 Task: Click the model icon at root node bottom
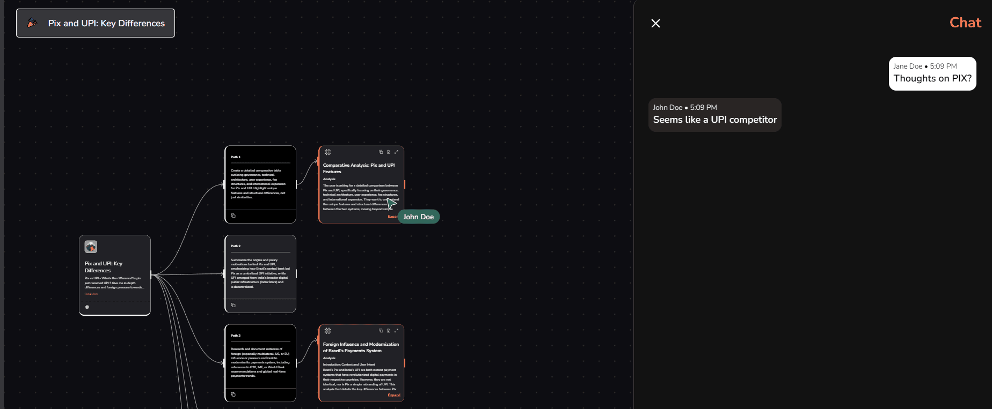(87, 307)
